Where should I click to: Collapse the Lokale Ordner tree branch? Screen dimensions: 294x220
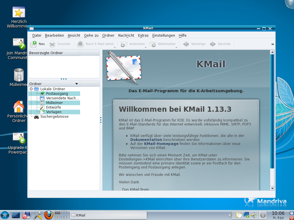point(32,89)
